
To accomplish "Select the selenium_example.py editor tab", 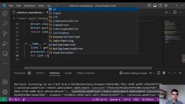I will tap(29, 12).
